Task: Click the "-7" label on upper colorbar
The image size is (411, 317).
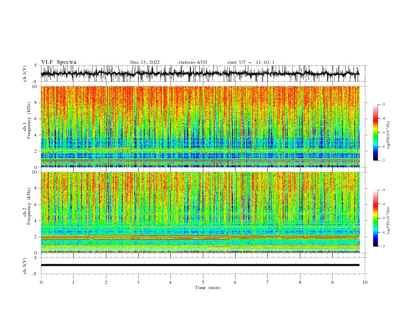Action: pyautogui.click(x=382, y=161)
